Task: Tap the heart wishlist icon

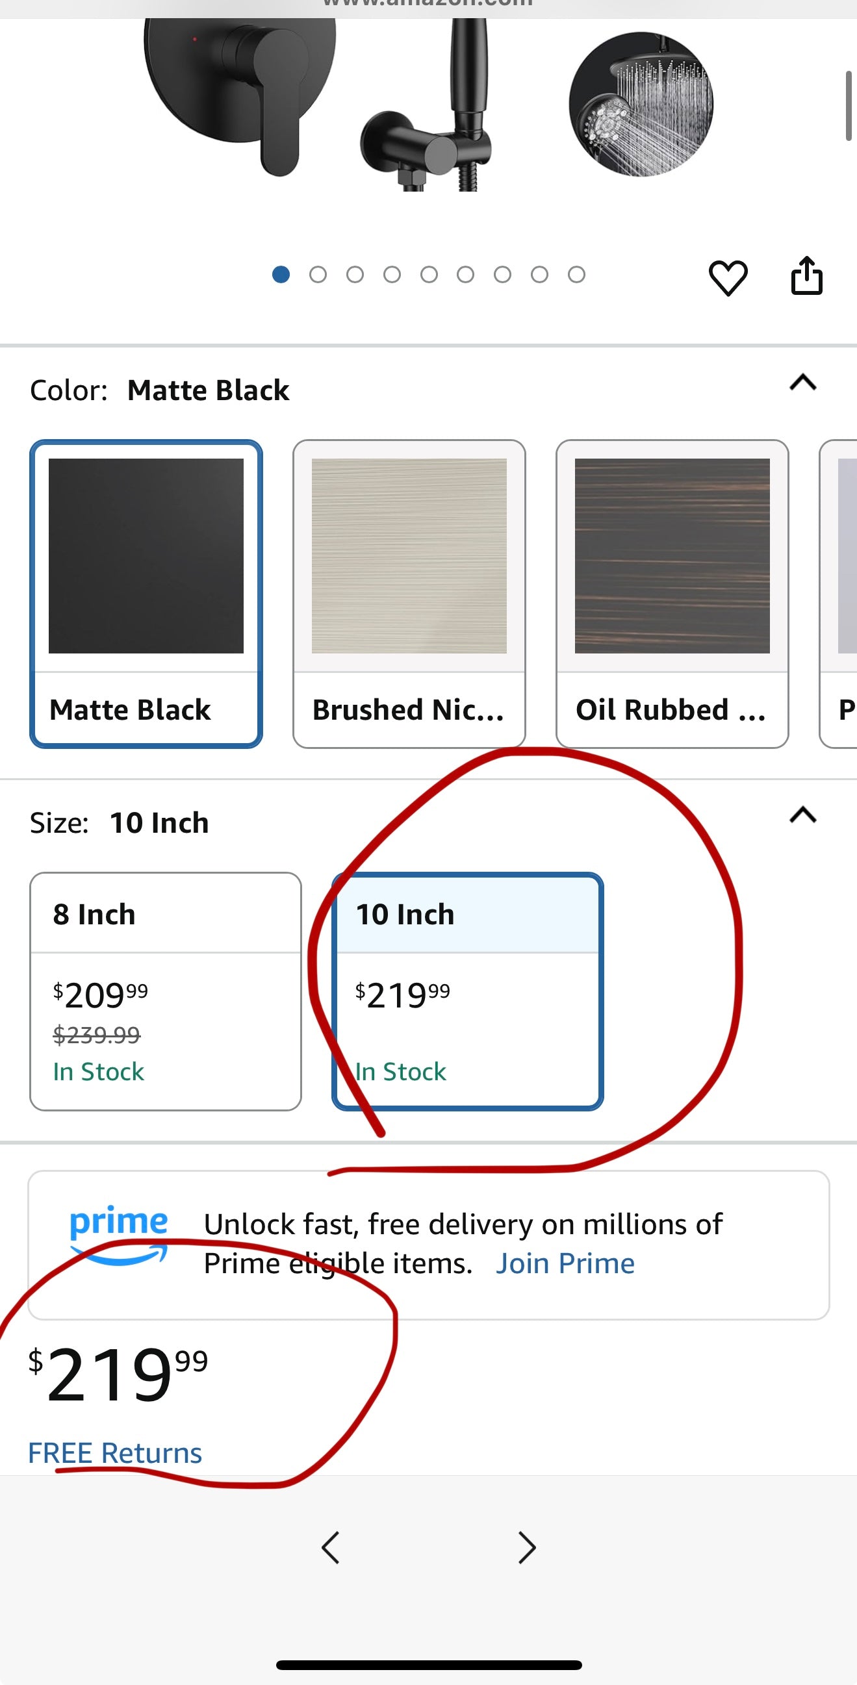Action: [x=728, y=277]
